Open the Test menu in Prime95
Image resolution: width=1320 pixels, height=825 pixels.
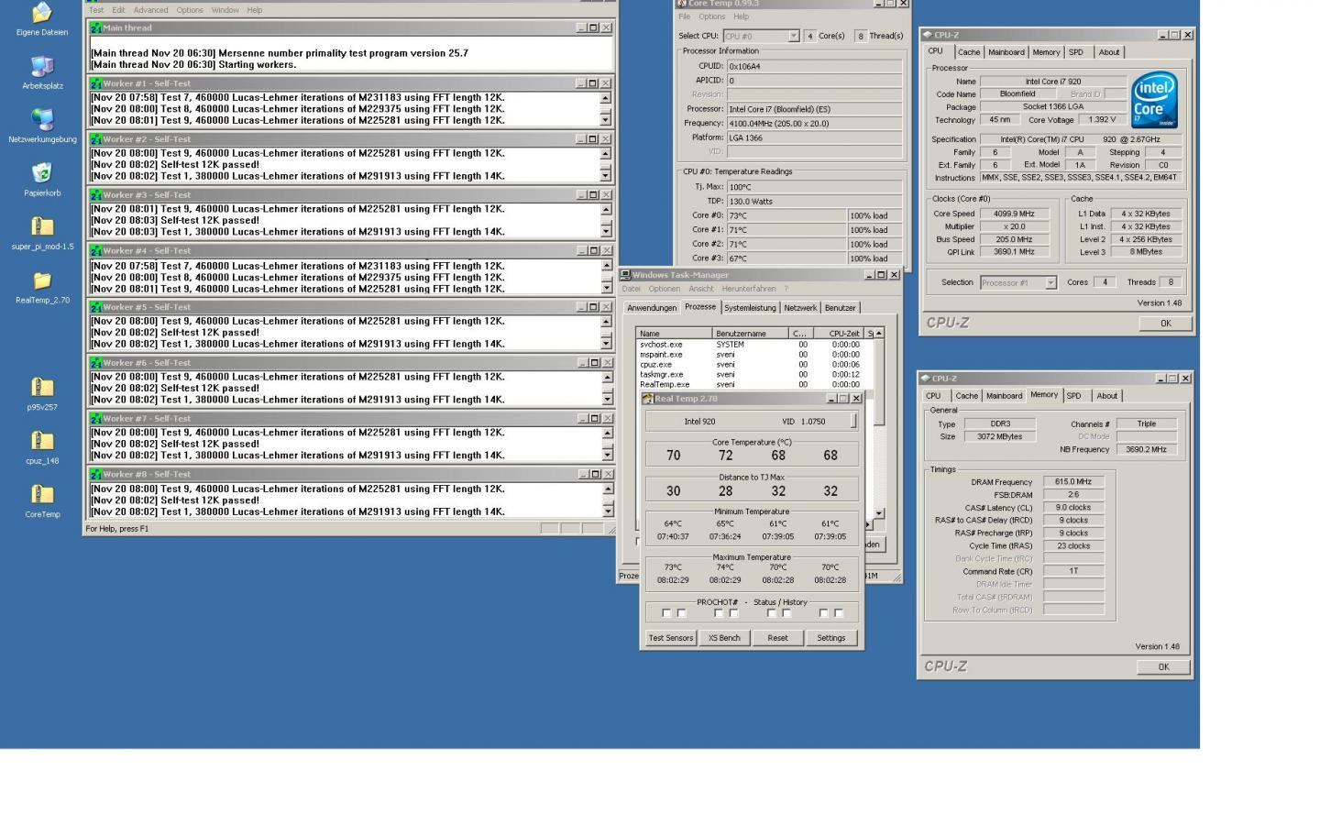click(96, 10)
